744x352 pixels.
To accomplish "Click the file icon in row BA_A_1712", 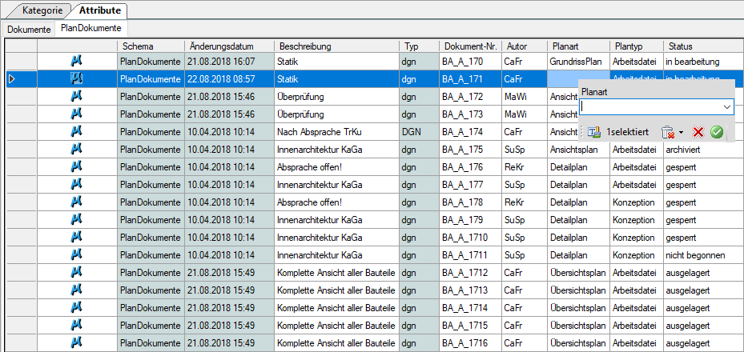I will pyautogui.click(x=77, y=273).
